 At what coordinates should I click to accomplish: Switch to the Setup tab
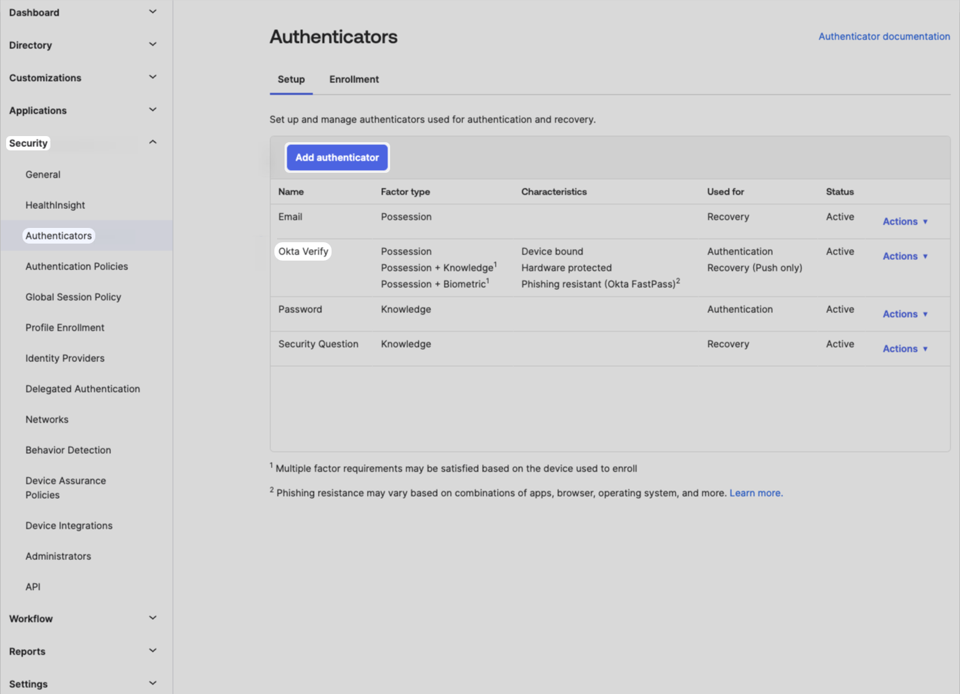[x=291, y=79]
